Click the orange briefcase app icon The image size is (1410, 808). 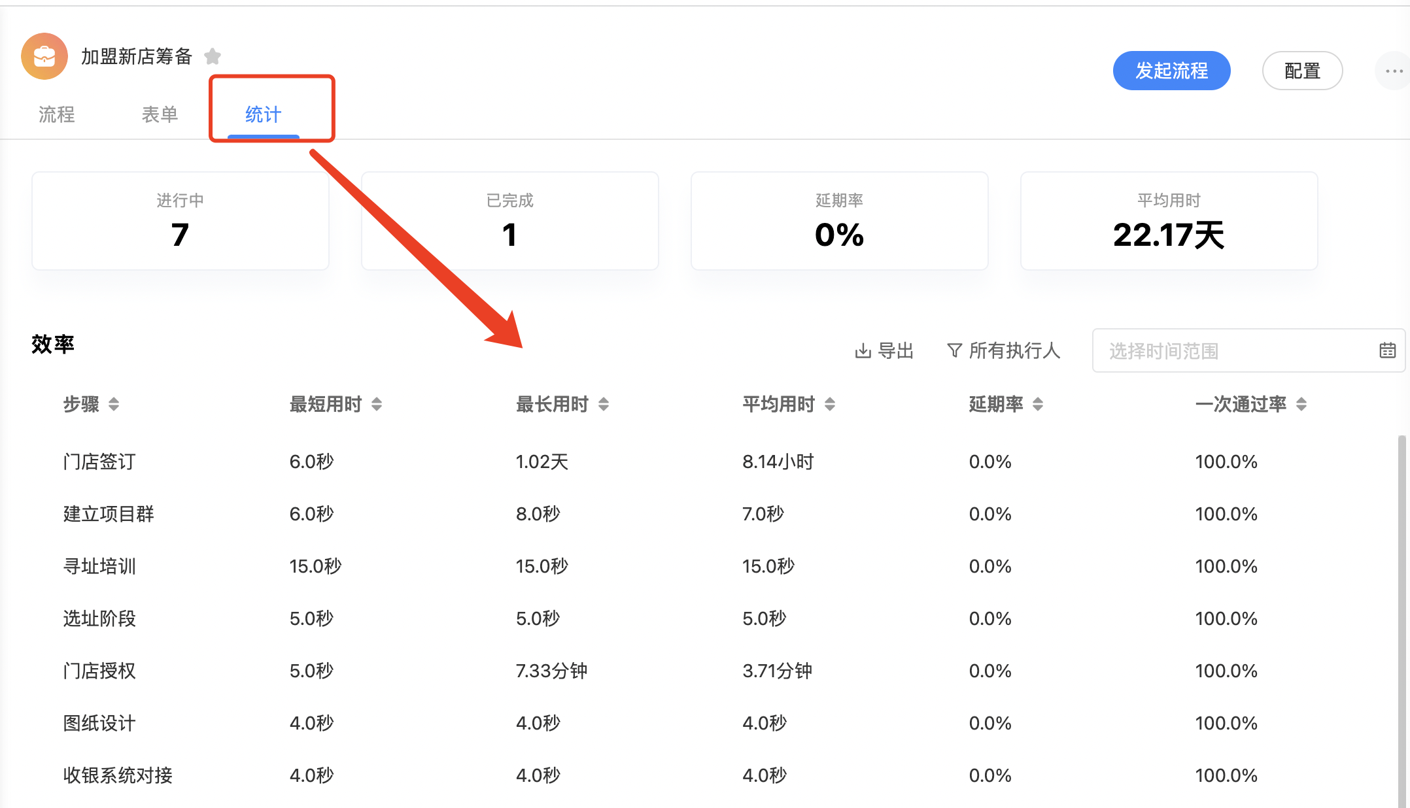click(x=44, y=56)
